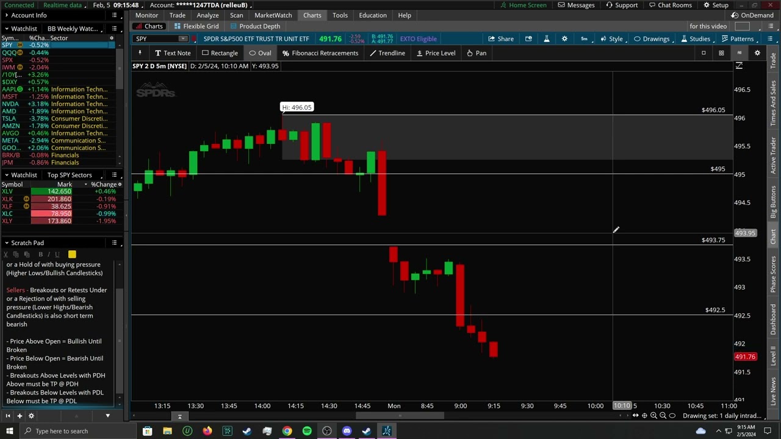The height and width of the screenshot is (439, 781).
Task: Switch to single chart cell layout
Action: [703, 53]
